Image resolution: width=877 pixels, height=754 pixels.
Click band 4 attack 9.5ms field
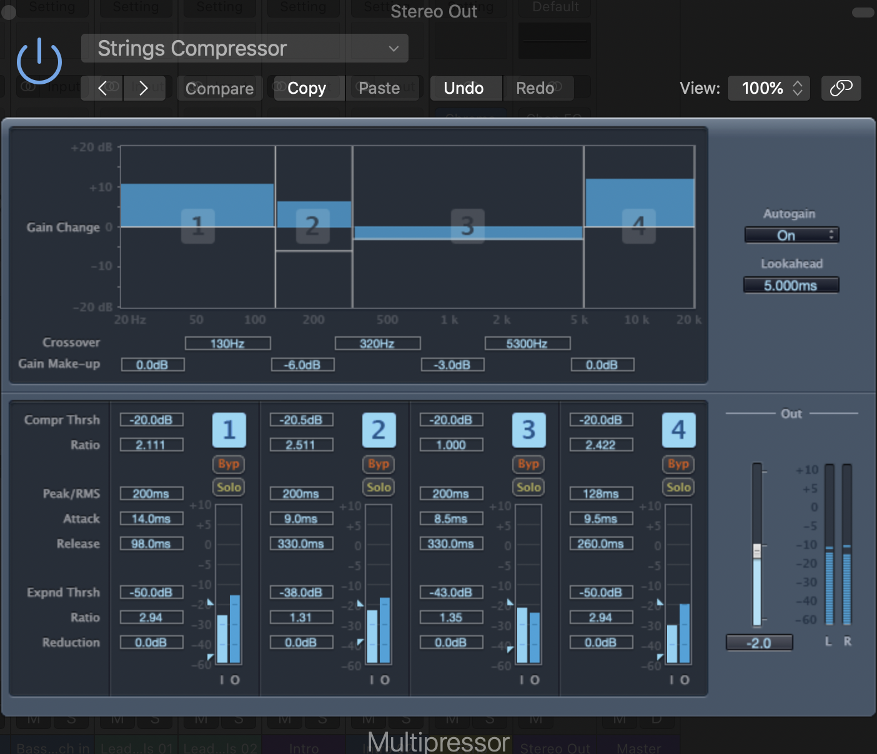[x=602, y=518]
